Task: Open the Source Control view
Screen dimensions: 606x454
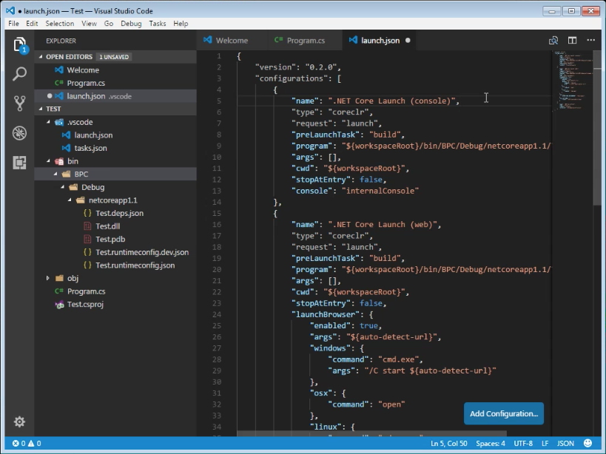Action: (20, 103)
